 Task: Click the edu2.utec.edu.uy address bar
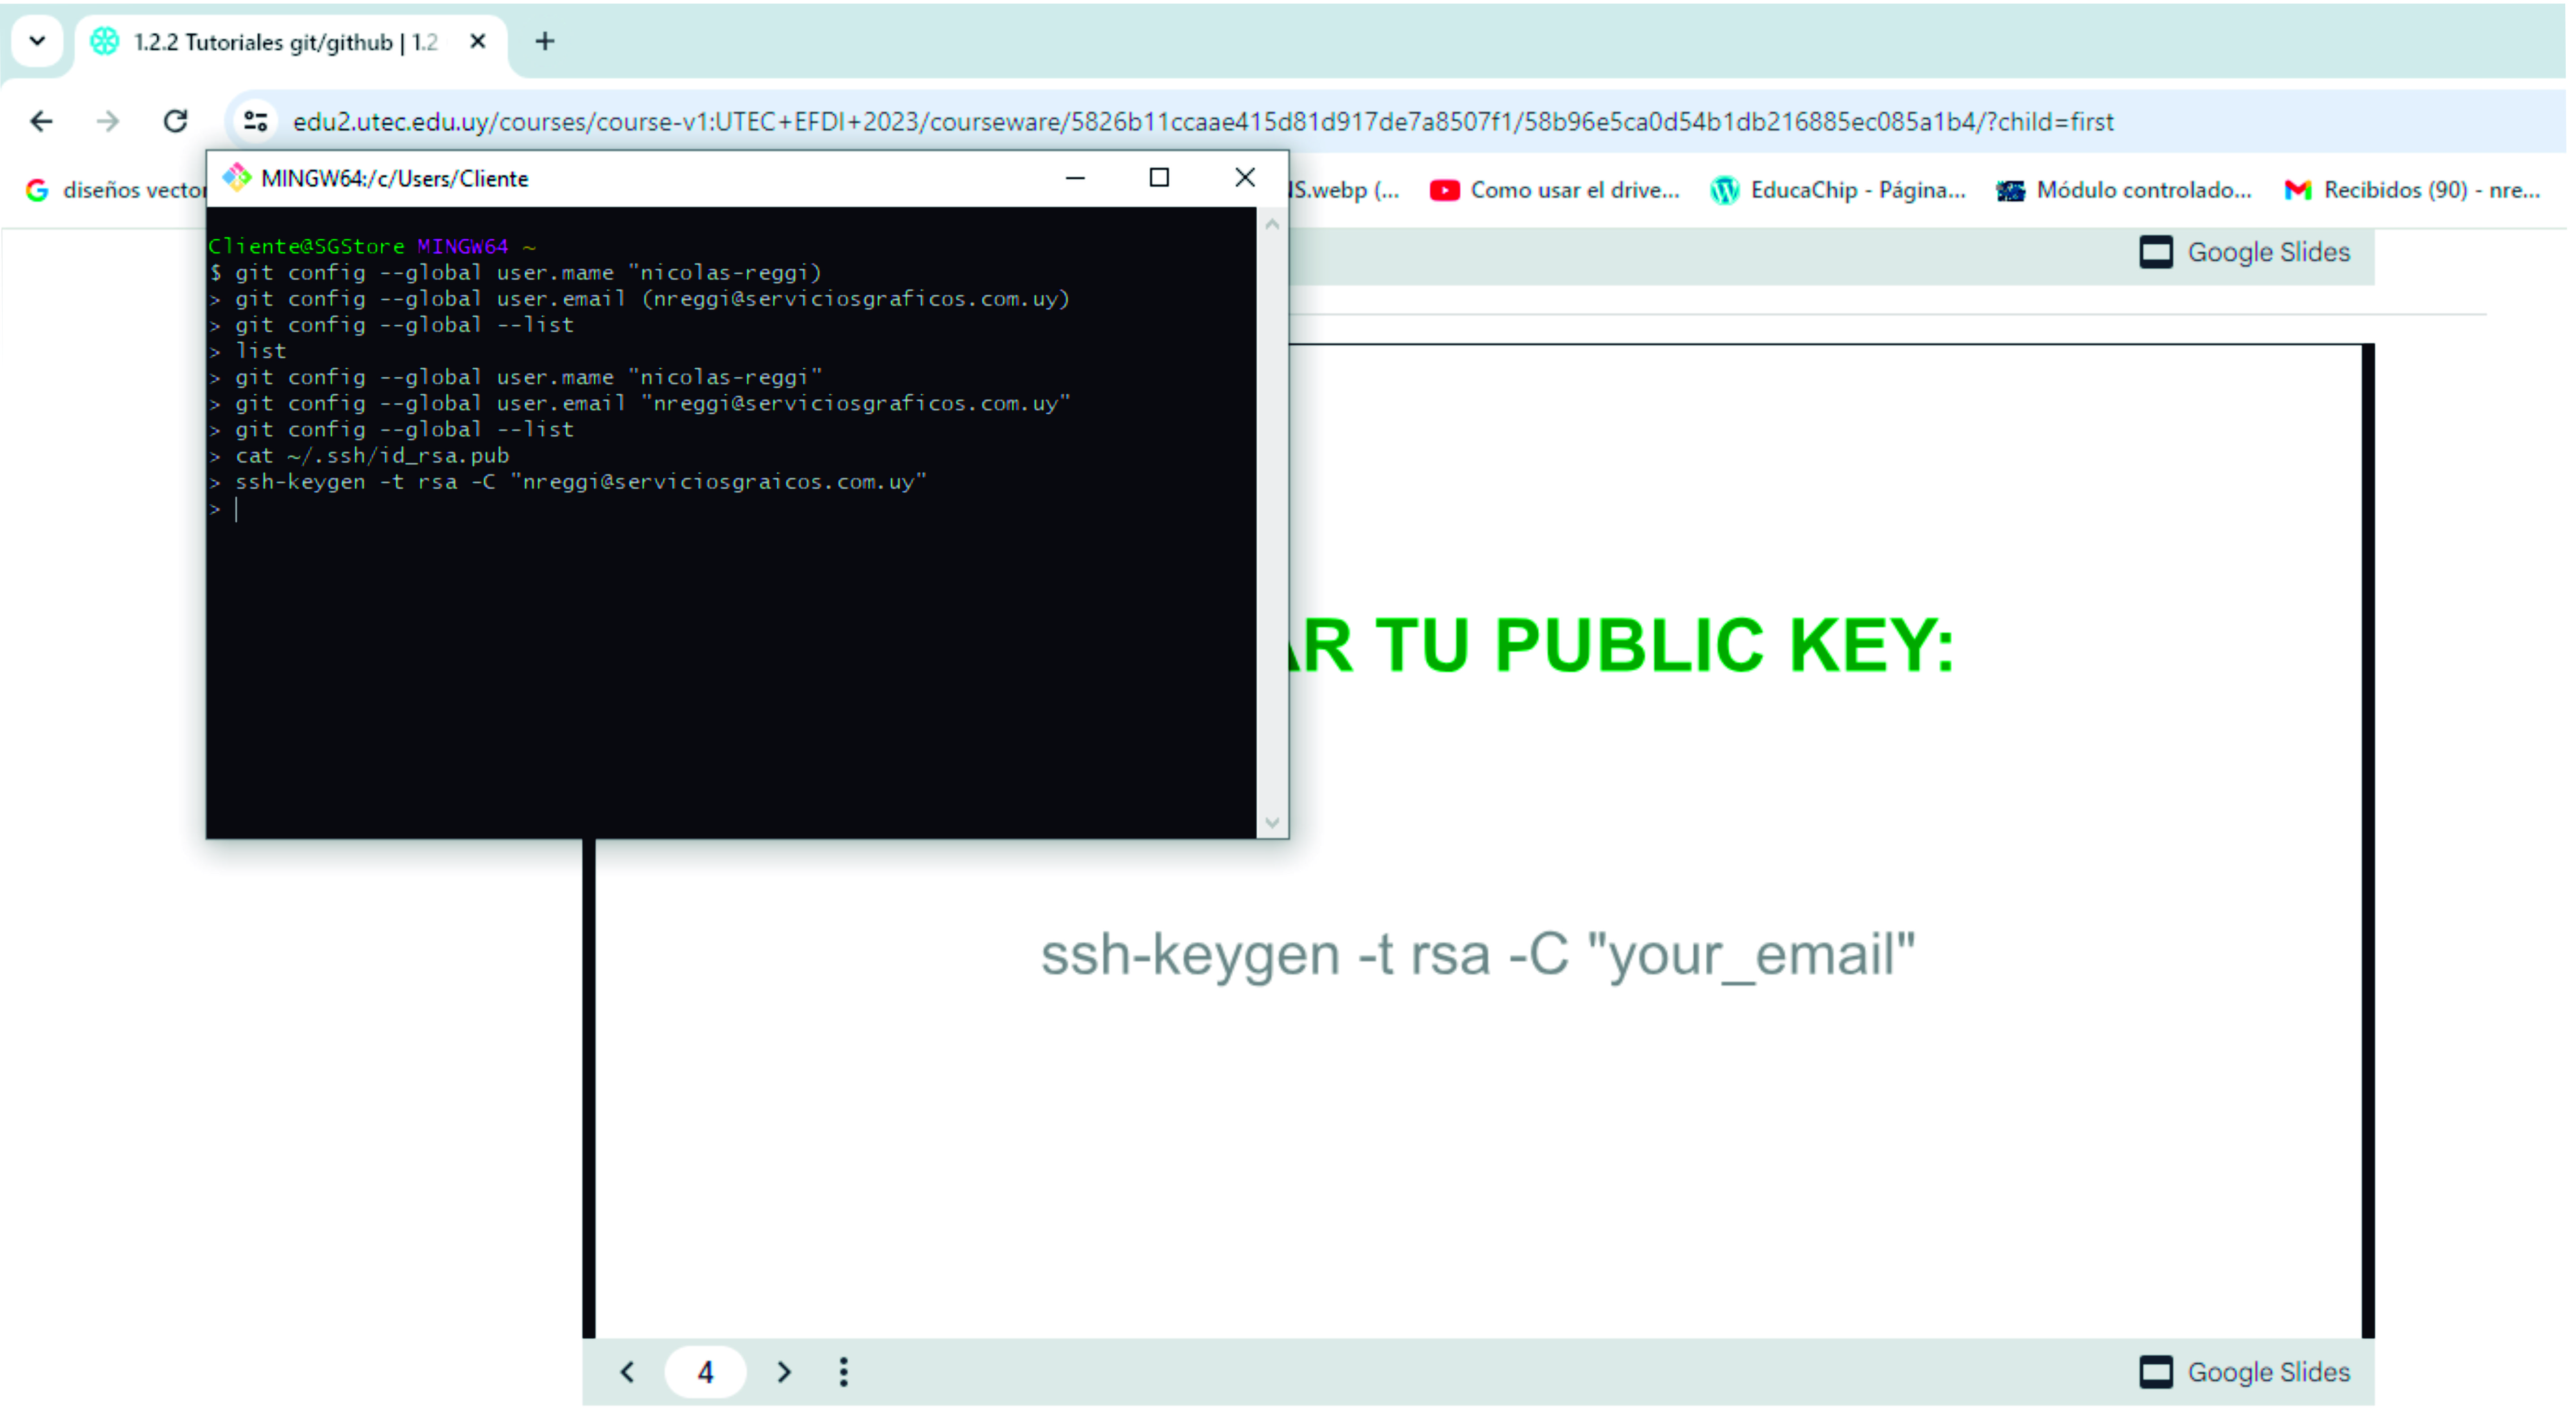click(1203, 122)
